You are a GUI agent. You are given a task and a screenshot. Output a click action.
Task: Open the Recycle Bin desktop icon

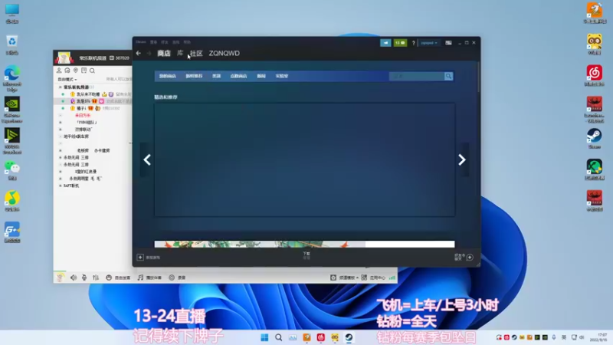pos(12,45)
